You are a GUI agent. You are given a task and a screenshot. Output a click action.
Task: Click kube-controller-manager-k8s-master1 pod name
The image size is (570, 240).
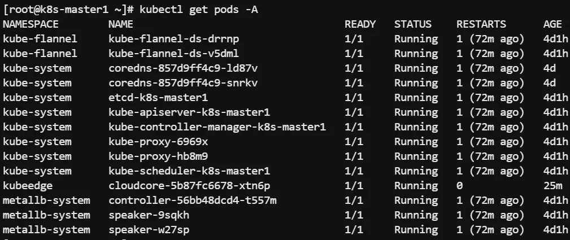217,127
